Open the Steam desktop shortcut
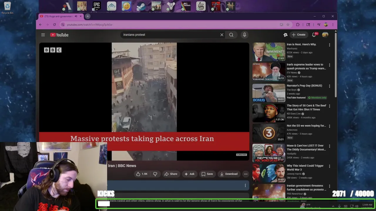The height and width of the screenshot is (211, 376). [141, 7]
